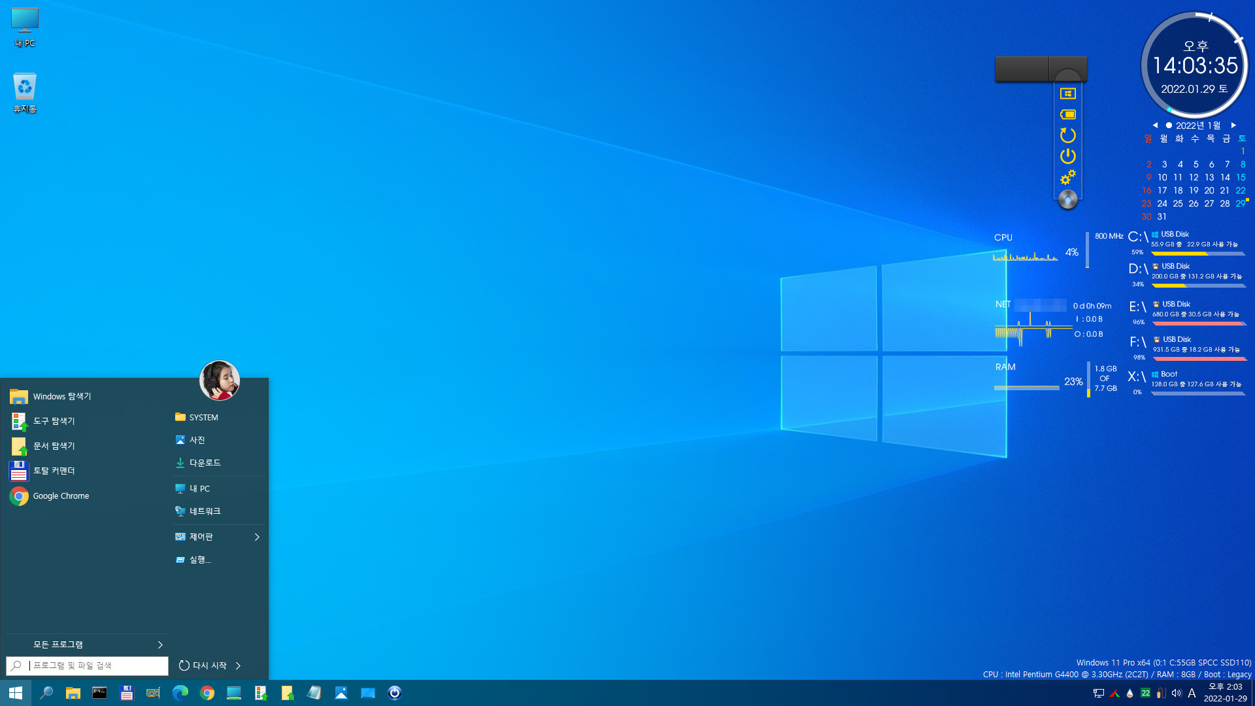Screen dimensions: 1255x706
Task: Open 문서 탐색기 from start menu
Action: [85, 446]
